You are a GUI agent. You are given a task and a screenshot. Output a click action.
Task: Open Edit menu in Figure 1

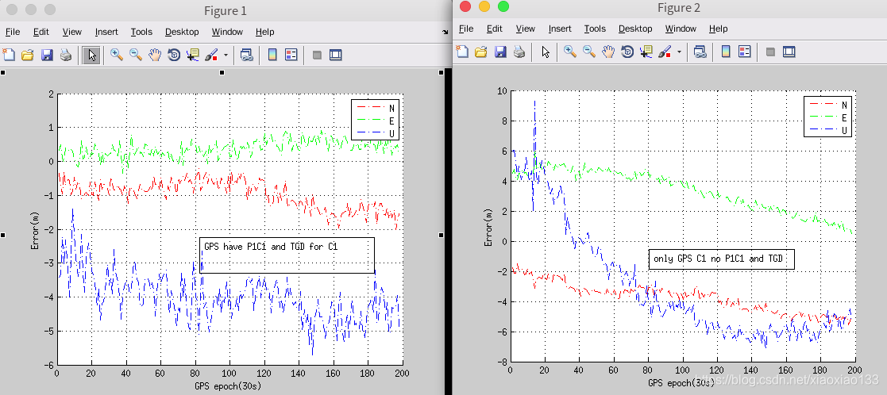pyautogui.click(x=40, y=32)
